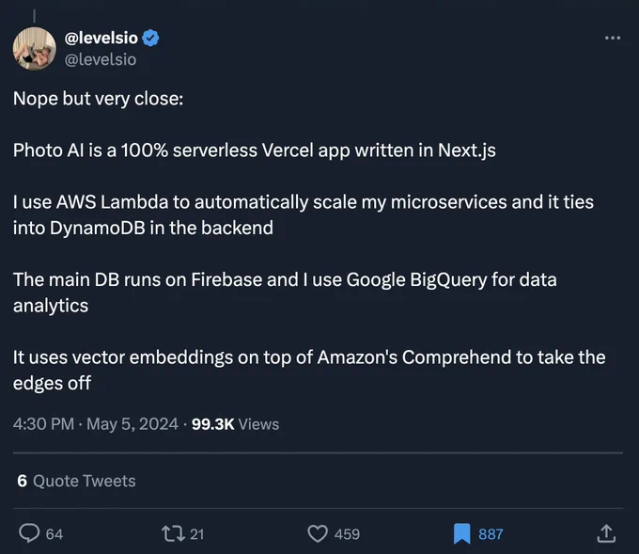Like the tweet with heart icon
The width and height of the screenshot is (639, 554).
point(318,533)
